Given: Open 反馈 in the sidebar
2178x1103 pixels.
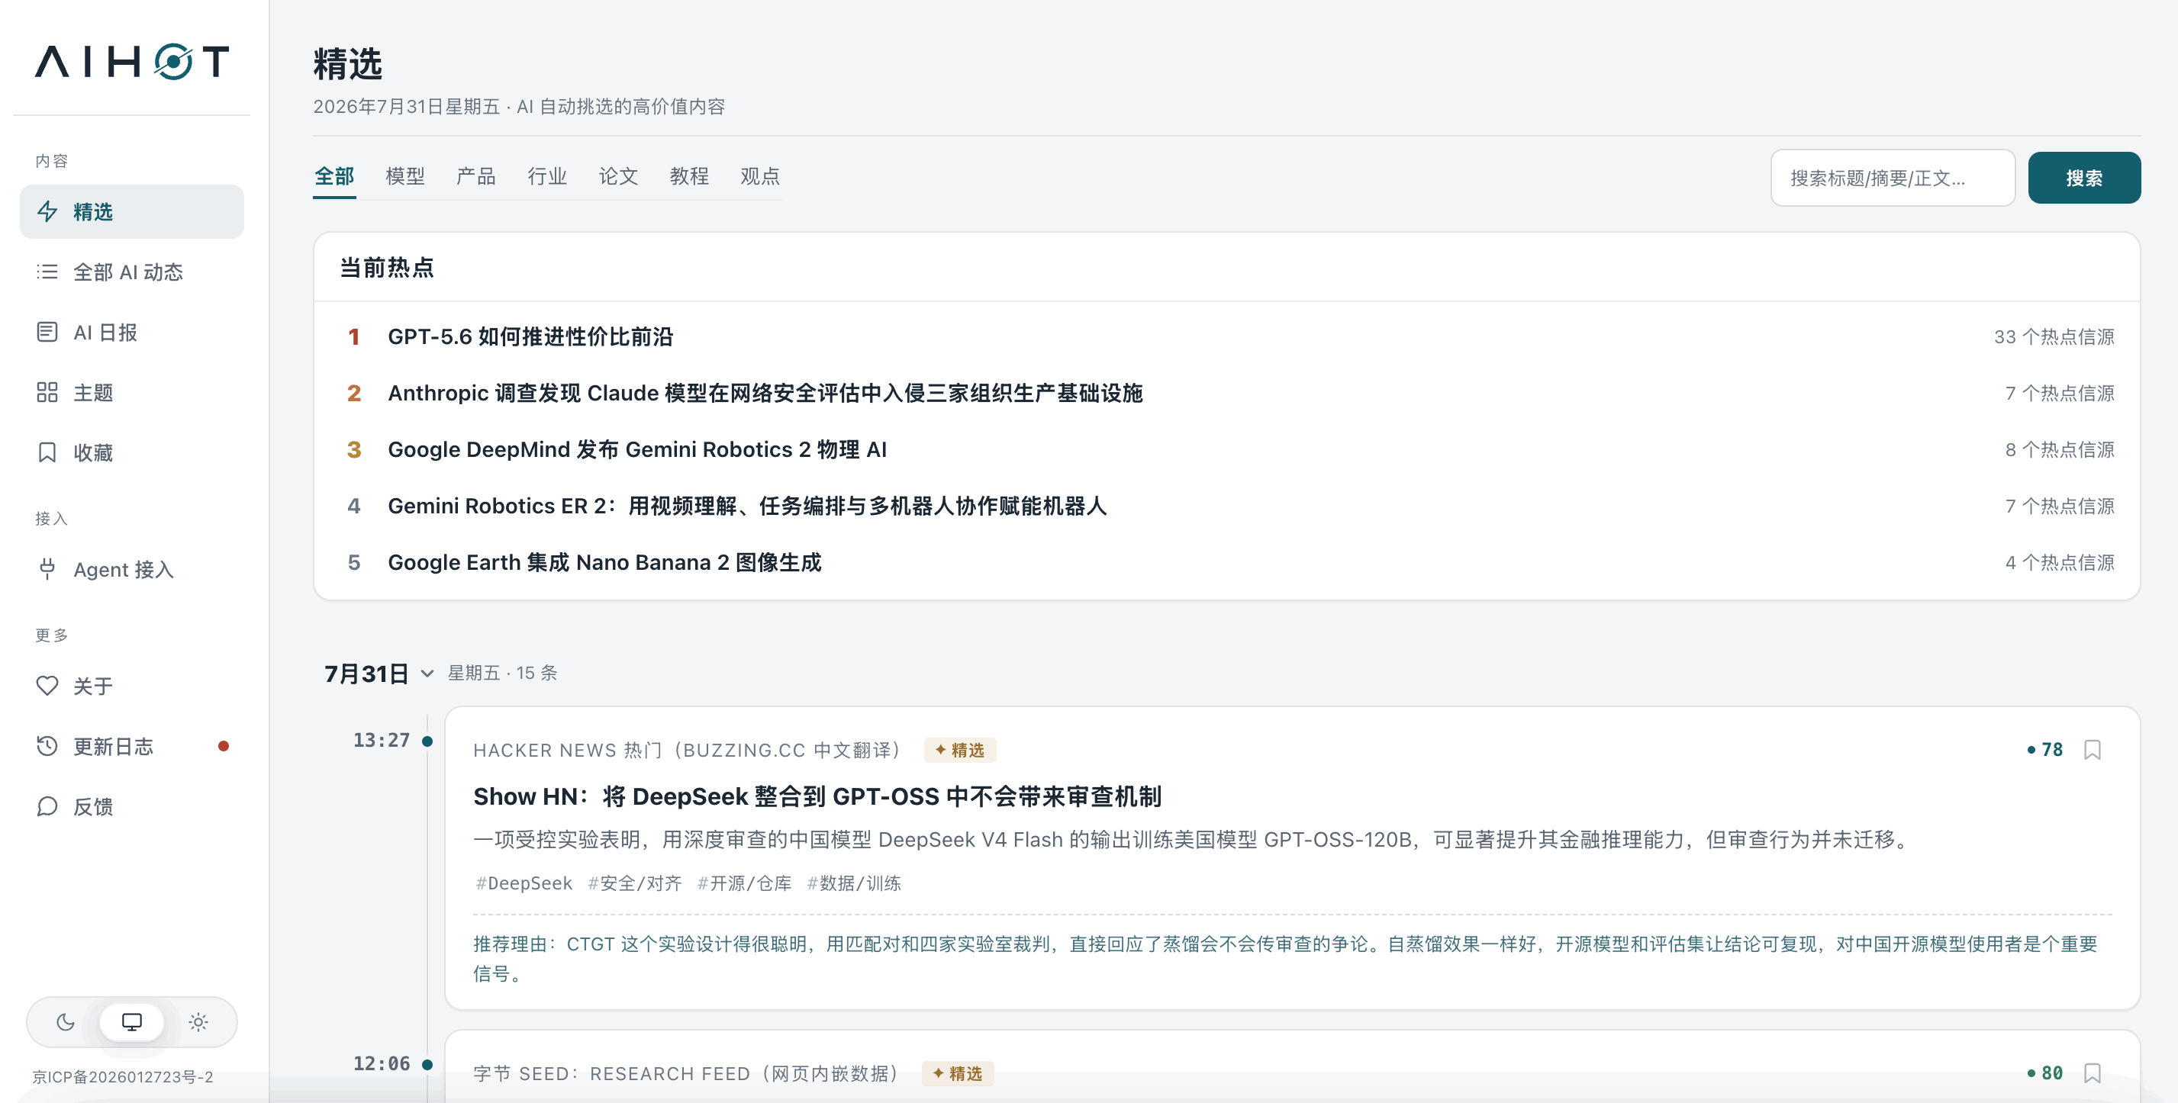Looking at the screenshot, I should tap(132, 806).
